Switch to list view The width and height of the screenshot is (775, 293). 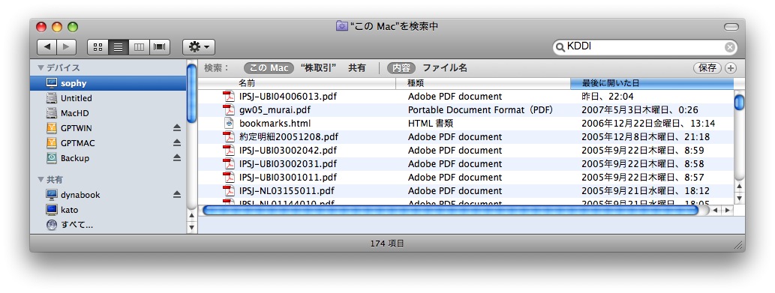pos(119,47)
